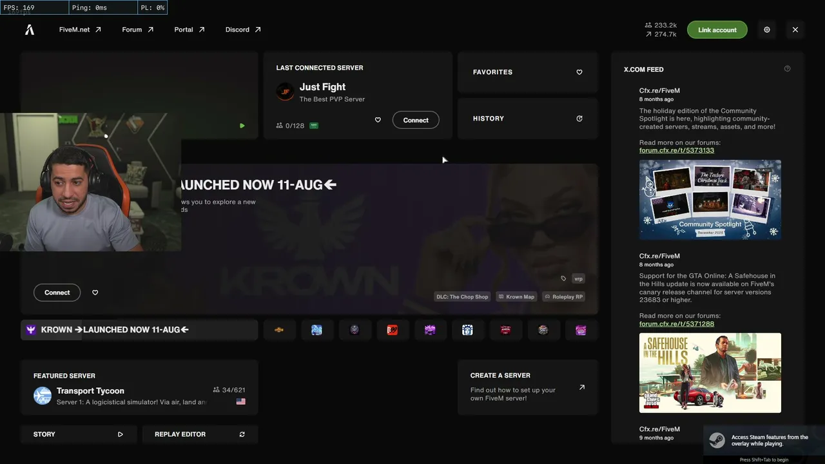Open the settings gear icon
Image resolution: width=825 pixels, height=464 pixels.
point(767,30)
